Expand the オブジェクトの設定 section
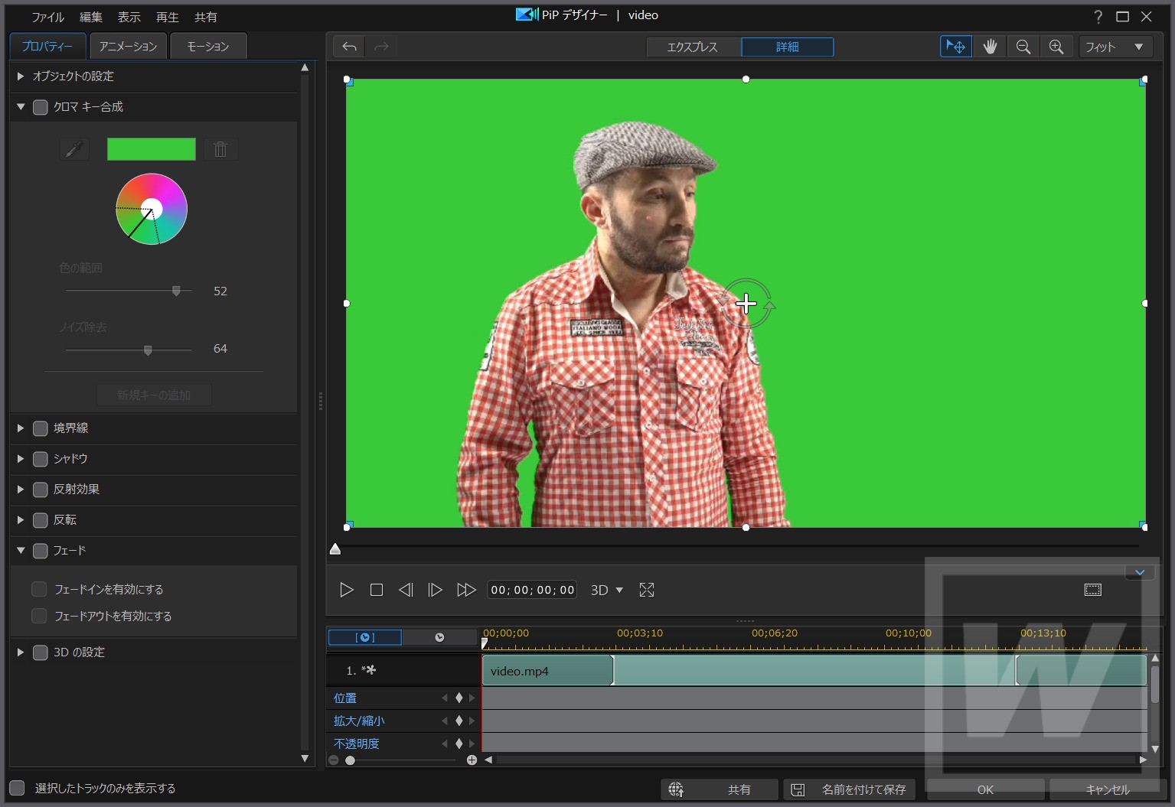This screenshot has width=1175, height=807. pos(21,76)
